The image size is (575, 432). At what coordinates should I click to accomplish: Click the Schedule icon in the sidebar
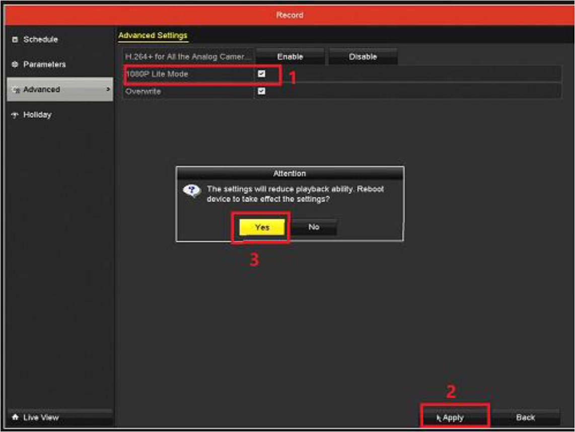click(x=14, y=40)
